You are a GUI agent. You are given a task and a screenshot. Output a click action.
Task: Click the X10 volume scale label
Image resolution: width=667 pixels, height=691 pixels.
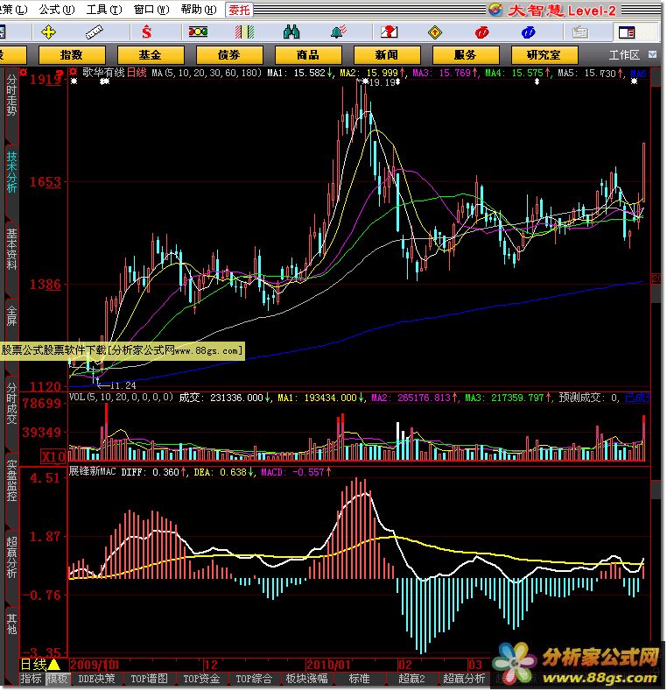tap(54, 457)
